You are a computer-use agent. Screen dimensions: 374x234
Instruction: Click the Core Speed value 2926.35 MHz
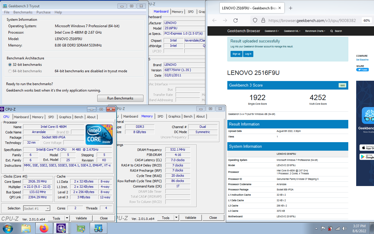38,182
